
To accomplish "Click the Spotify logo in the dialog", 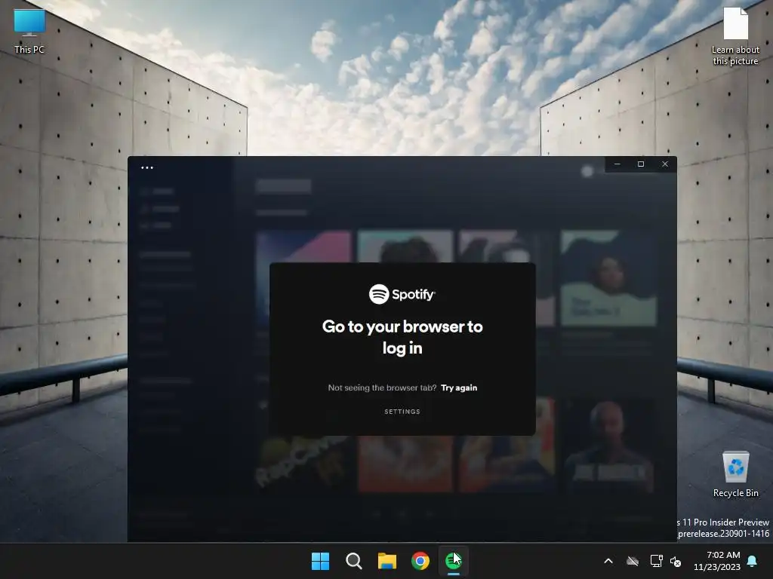I will click(402, 295).
